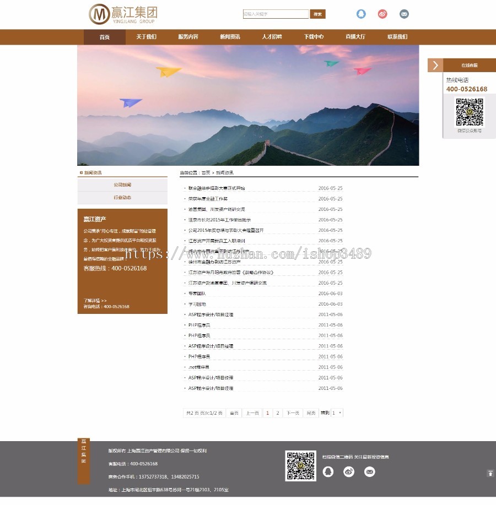The height and width of the screenshot is (505, 496).
Task: Open article 江苏资产赴渝富集团、川发资产调研交流
Action: point(228,283)
